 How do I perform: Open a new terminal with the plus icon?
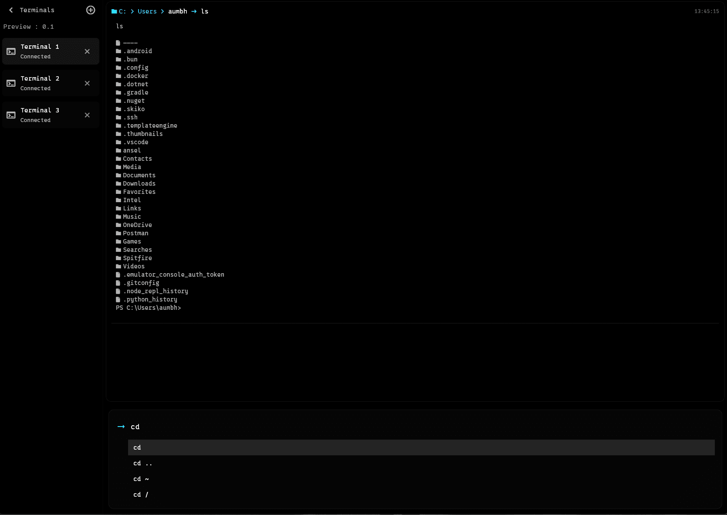coord(90,10)
